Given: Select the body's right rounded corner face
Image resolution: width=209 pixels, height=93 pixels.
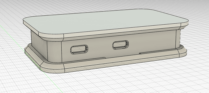Looking at the screenshot, I should tap(178, 38).
